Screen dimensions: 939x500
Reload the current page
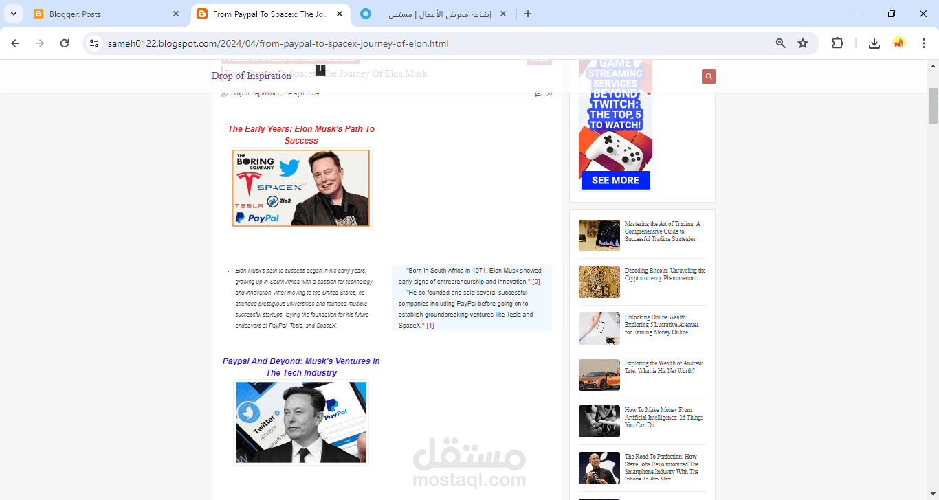65,43
